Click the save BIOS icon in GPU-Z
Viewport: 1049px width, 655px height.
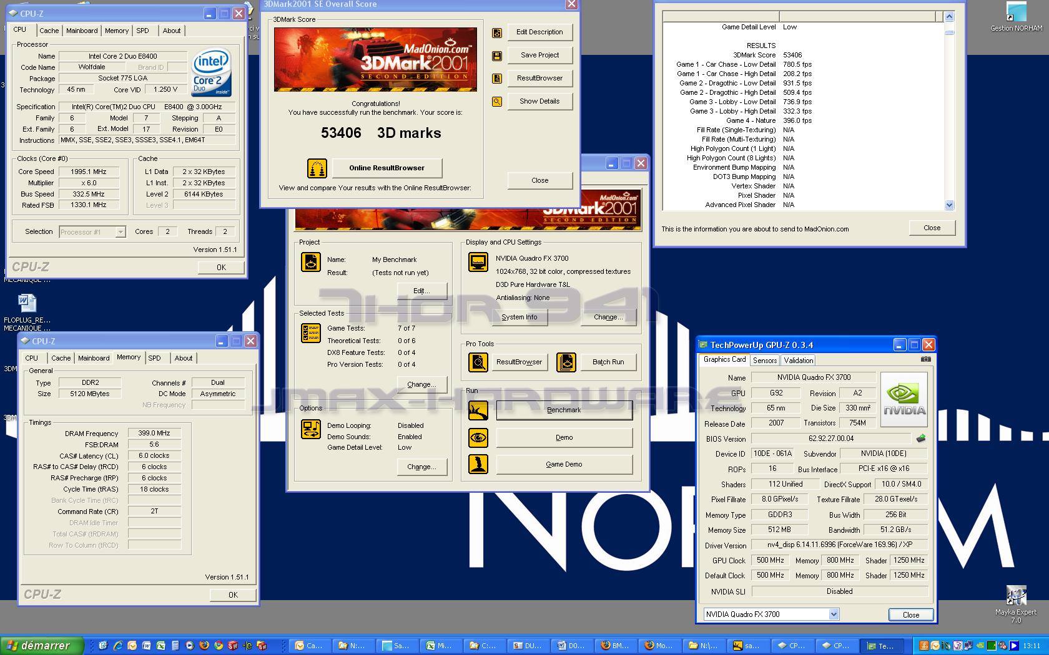click(x=920, y=439)
